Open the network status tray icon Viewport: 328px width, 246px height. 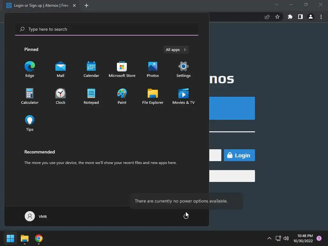[278, 238]
